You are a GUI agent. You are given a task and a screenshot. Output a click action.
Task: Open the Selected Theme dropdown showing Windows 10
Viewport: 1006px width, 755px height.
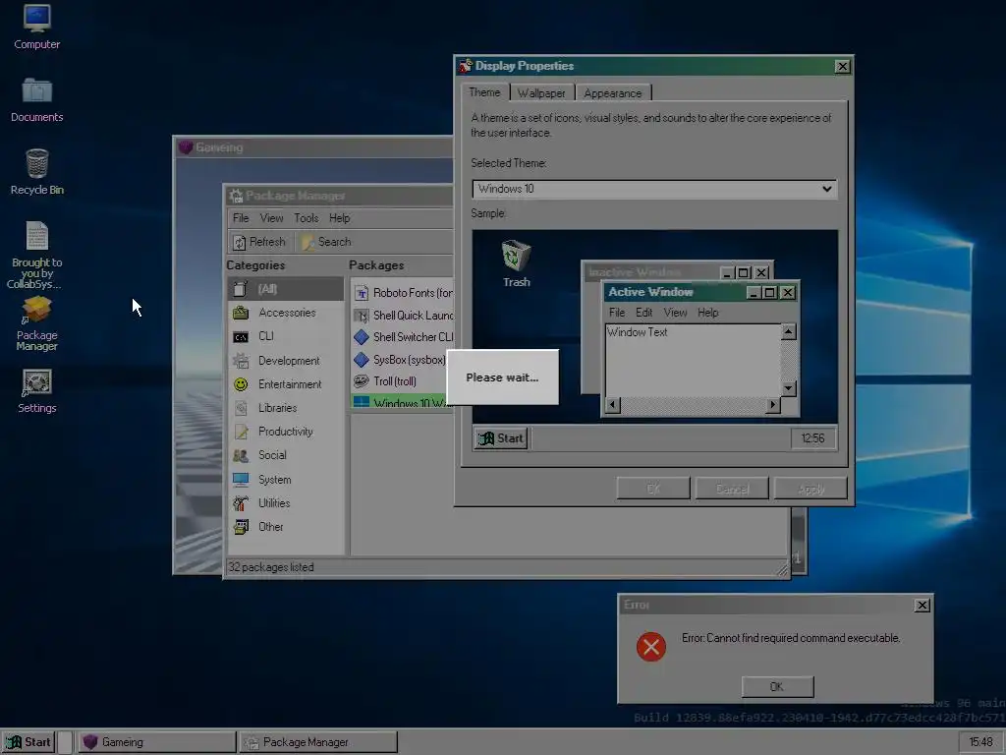click(x=654, y=189)
